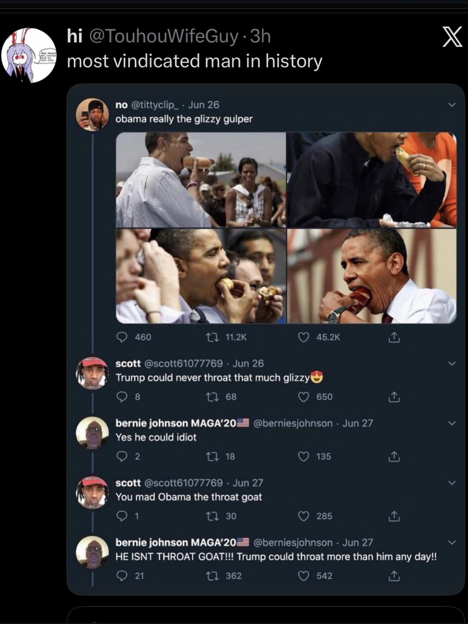Retweet the reply with 362 retweets

coord(213,576)
